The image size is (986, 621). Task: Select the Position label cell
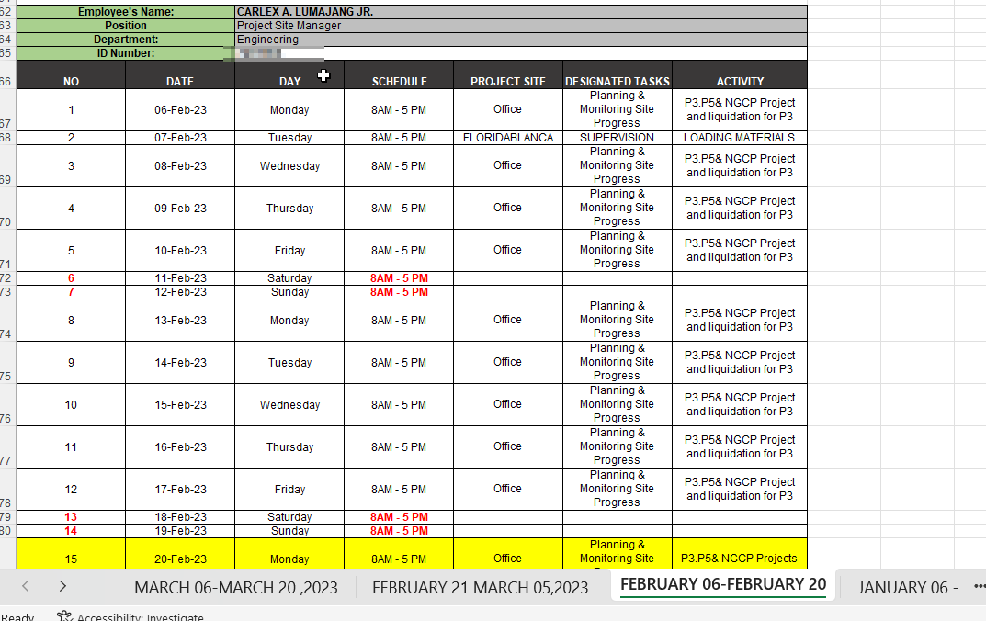[126, 26]
